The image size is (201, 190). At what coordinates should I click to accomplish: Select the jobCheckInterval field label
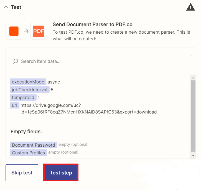[30, 90]
